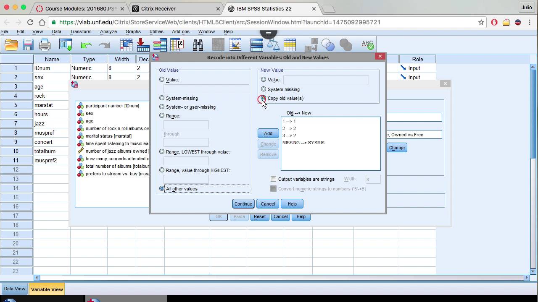Click the Open data document folder icon

tap(11, 45)
